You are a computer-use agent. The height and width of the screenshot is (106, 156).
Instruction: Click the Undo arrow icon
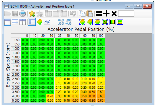tap(73, 14)
